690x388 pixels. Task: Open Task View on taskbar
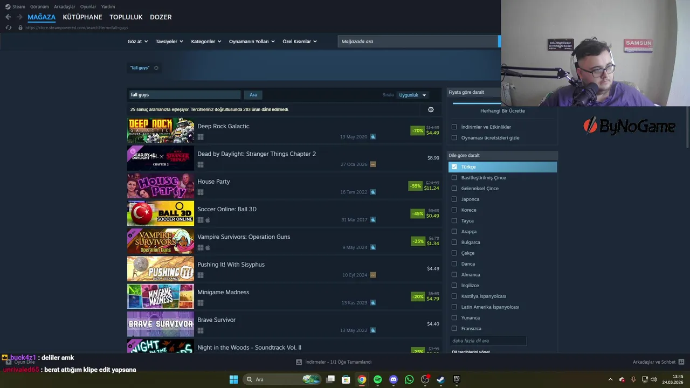(330, 379)
